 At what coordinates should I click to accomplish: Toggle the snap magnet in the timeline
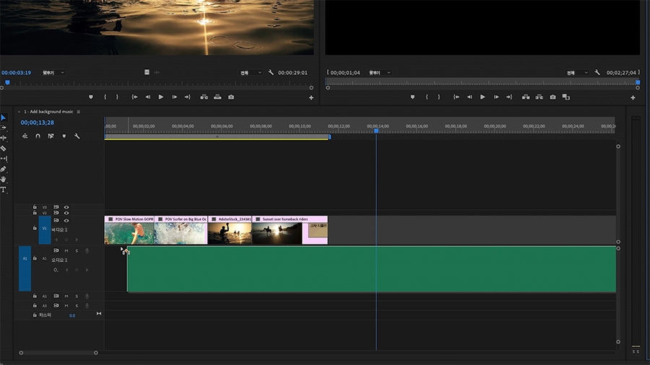coord(38,136)
